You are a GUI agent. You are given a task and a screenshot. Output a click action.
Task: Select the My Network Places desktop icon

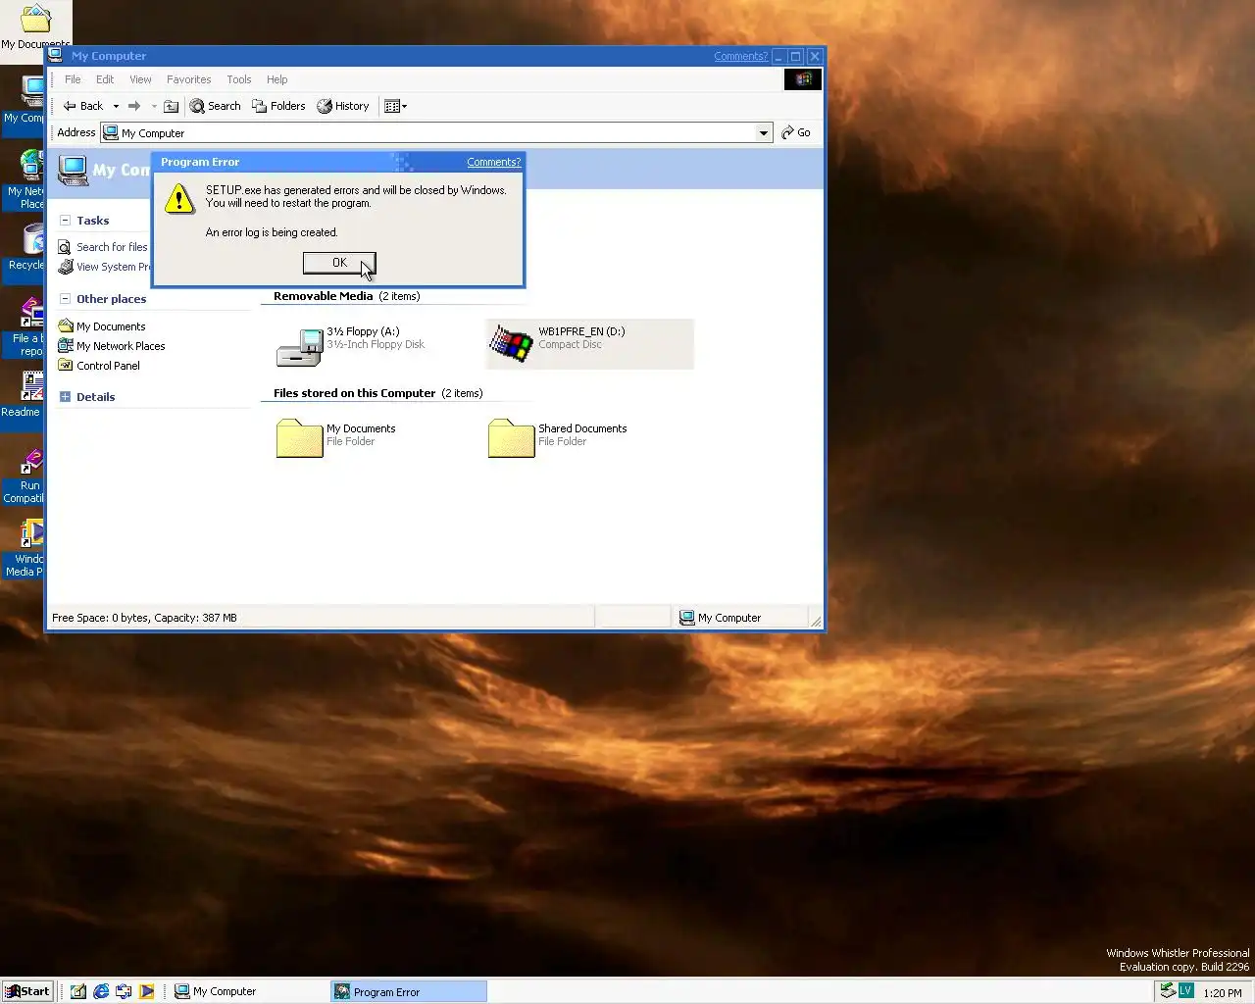tap(25, 179)
